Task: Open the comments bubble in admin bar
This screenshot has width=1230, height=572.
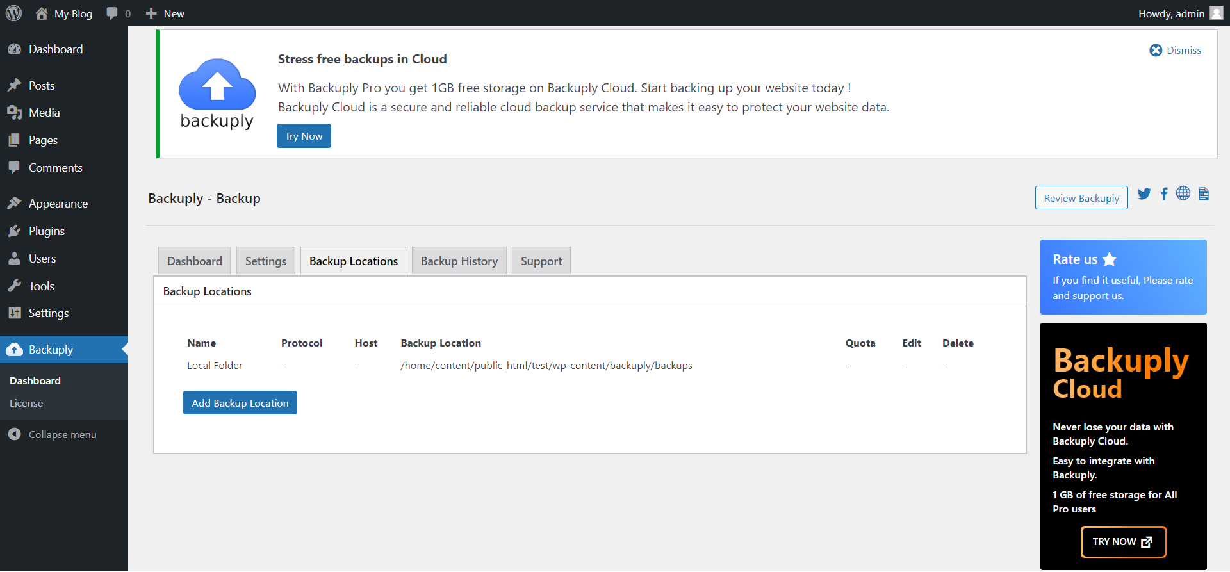Action: 112,13
